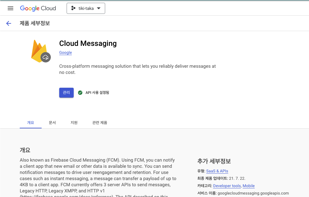This screenshot has height=197, width=309.
Task: Click the Google Cloud logo
Action: pos(38,8)
